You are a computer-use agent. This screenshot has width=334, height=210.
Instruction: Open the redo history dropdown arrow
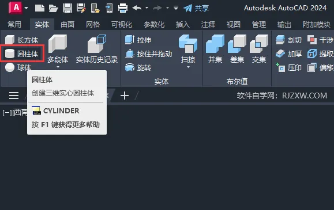point(167,8)
